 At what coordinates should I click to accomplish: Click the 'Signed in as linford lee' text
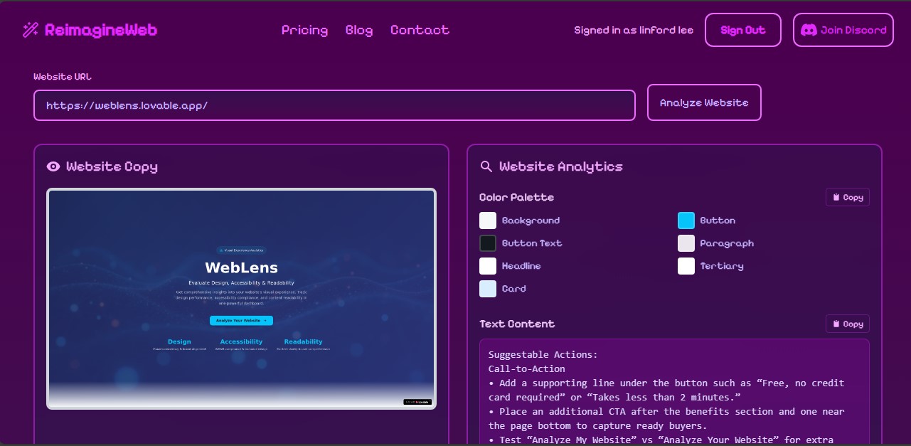(634, 30)
